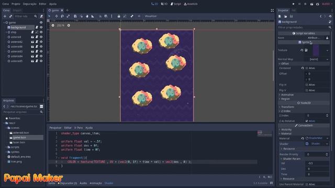This screenshot has height=188, width=335.
Task: Zoom out the viewport with minus button
Action: click(53, 26)
